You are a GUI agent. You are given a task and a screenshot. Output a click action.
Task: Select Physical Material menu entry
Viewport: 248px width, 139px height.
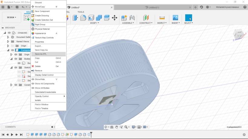pyautogui.click(x=48, y=29)
